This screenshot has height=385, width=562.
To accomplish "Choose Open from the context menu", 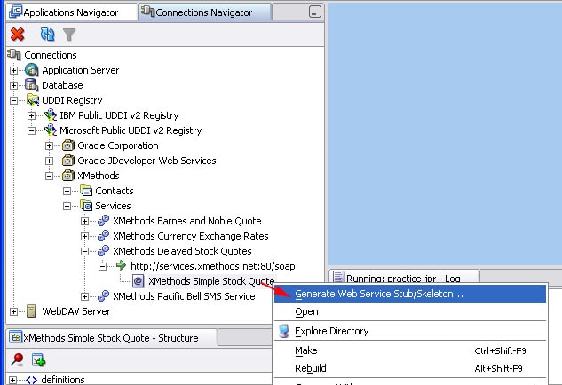I will point(410,311).
